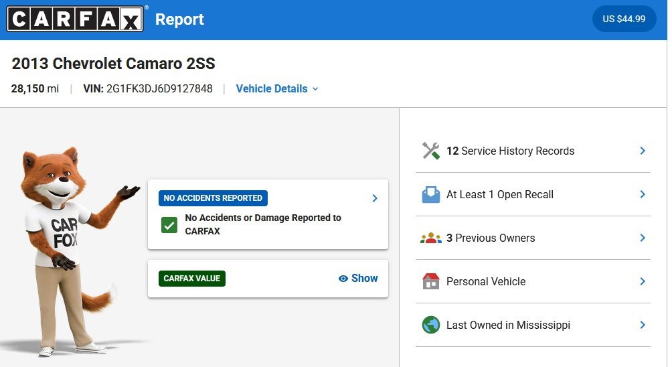Click No Accidents or Damage Reported text

263,224
